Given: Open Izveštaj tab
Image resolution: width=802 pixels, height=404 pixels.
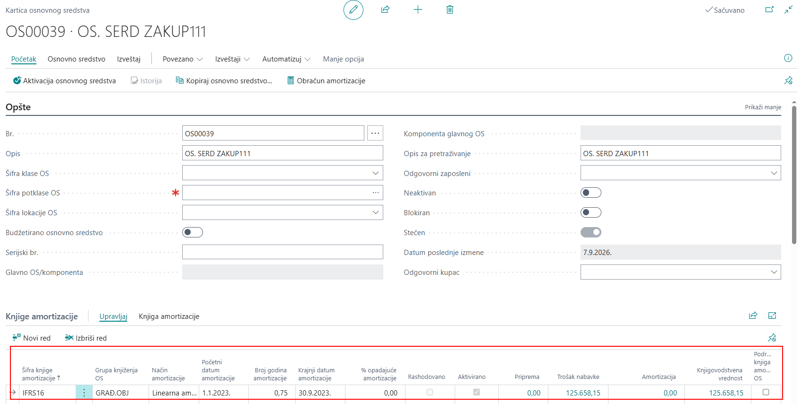Looking at the screenshot, I should [129, 59].
